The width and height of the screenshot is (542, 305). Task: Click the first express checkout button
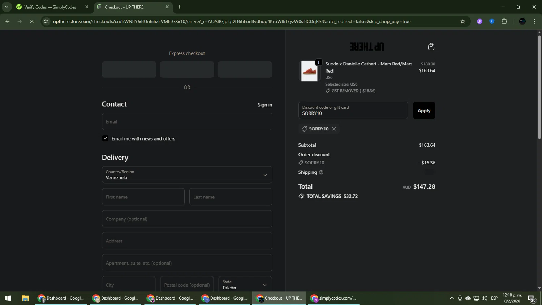129,69
